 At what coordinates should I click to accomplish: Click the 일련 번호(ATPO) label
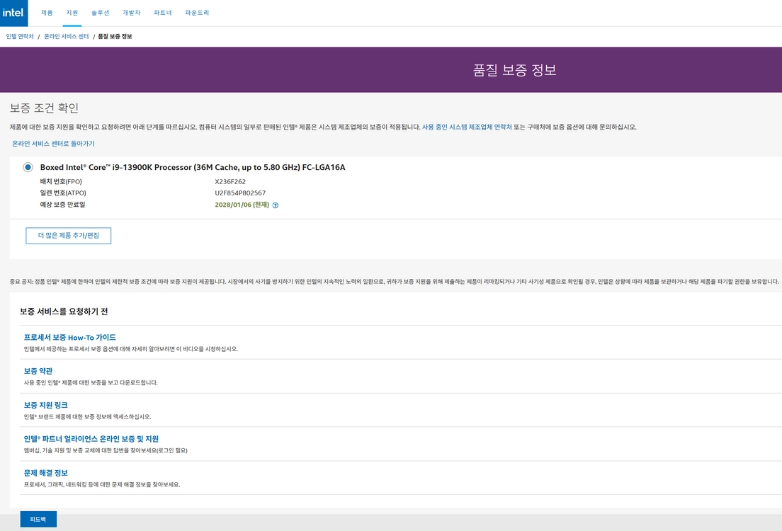pos(63,193)
